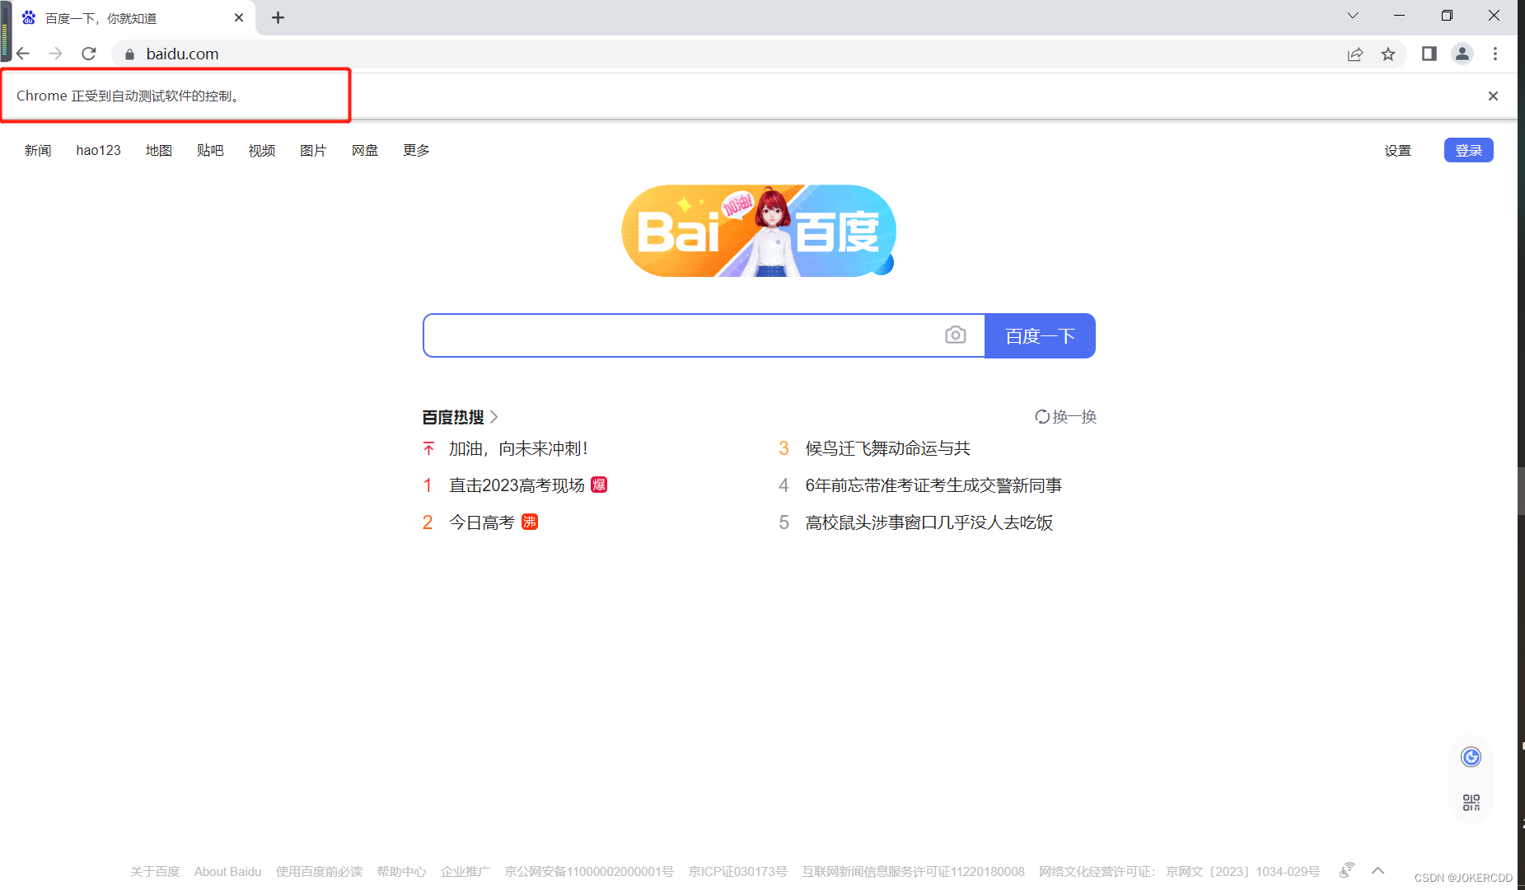Open the About Baidu footer link

(227, 872)
